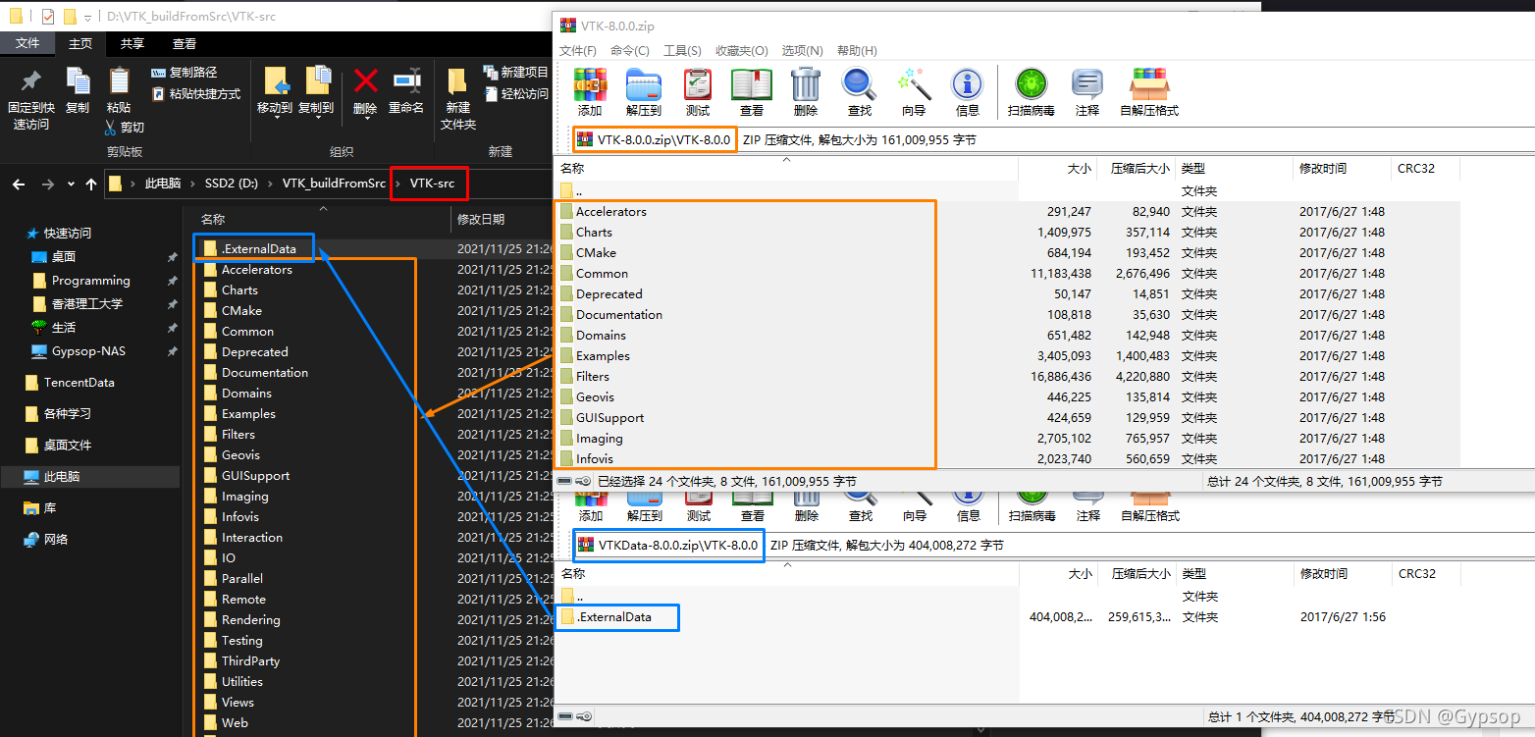Click Copy path (复制路径) in Explorer ribbon
Viewport: 1535px width, 737px height.
click(185, 73)
